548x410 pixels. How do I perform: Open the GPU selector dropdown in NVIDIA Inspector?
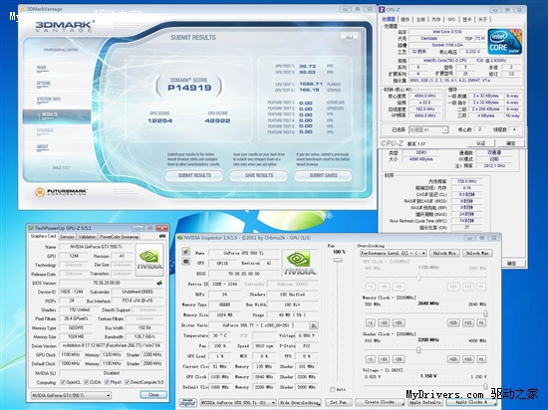[x=238, y=403]
